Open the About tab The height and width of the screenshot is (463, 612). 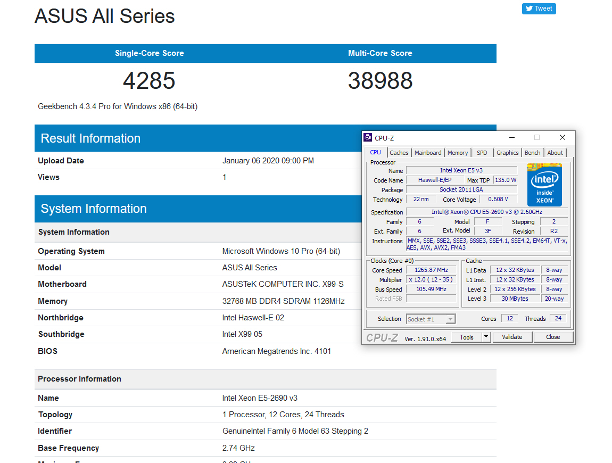[x=555, y=153]
